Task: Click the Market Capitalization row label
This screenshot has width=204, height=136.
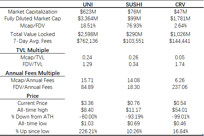Action: (x=33, y=12)
